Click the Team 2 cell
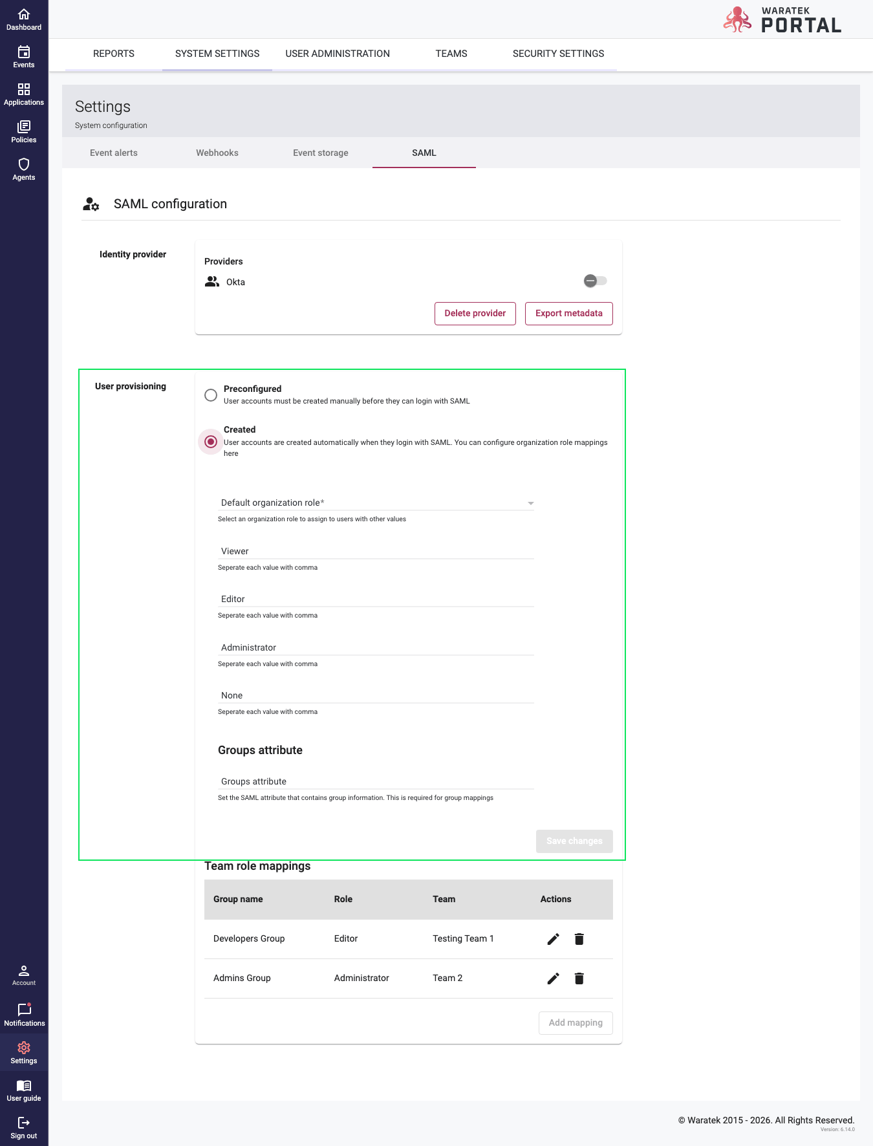Viewport: 873px width, 1146px height. (447, 978)
